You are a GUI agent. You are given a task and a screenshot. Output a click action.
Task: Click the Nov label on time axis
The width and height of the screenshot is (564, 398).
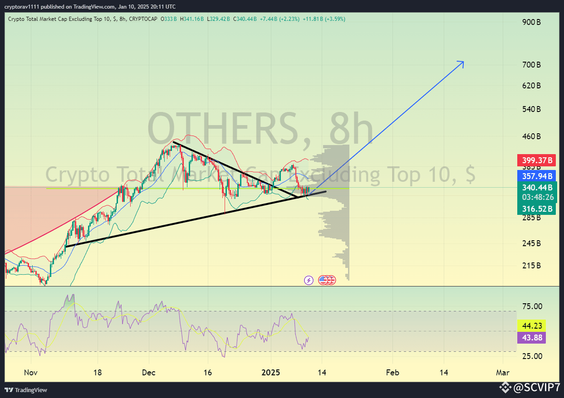tap(31, 373)
